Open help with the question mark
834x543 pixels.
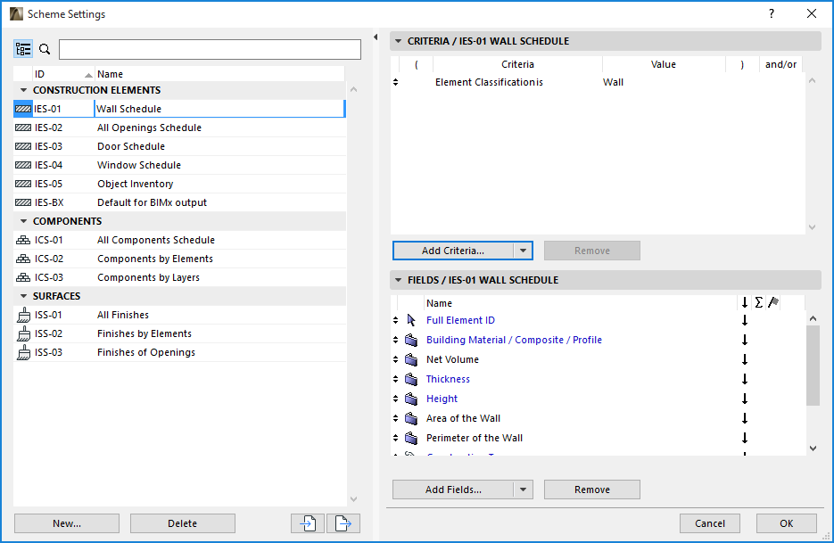click(772, 14)
